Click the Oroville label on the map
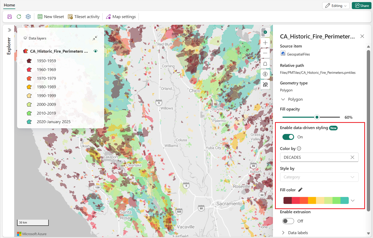373x238 pixels. (x=217, y=109)
